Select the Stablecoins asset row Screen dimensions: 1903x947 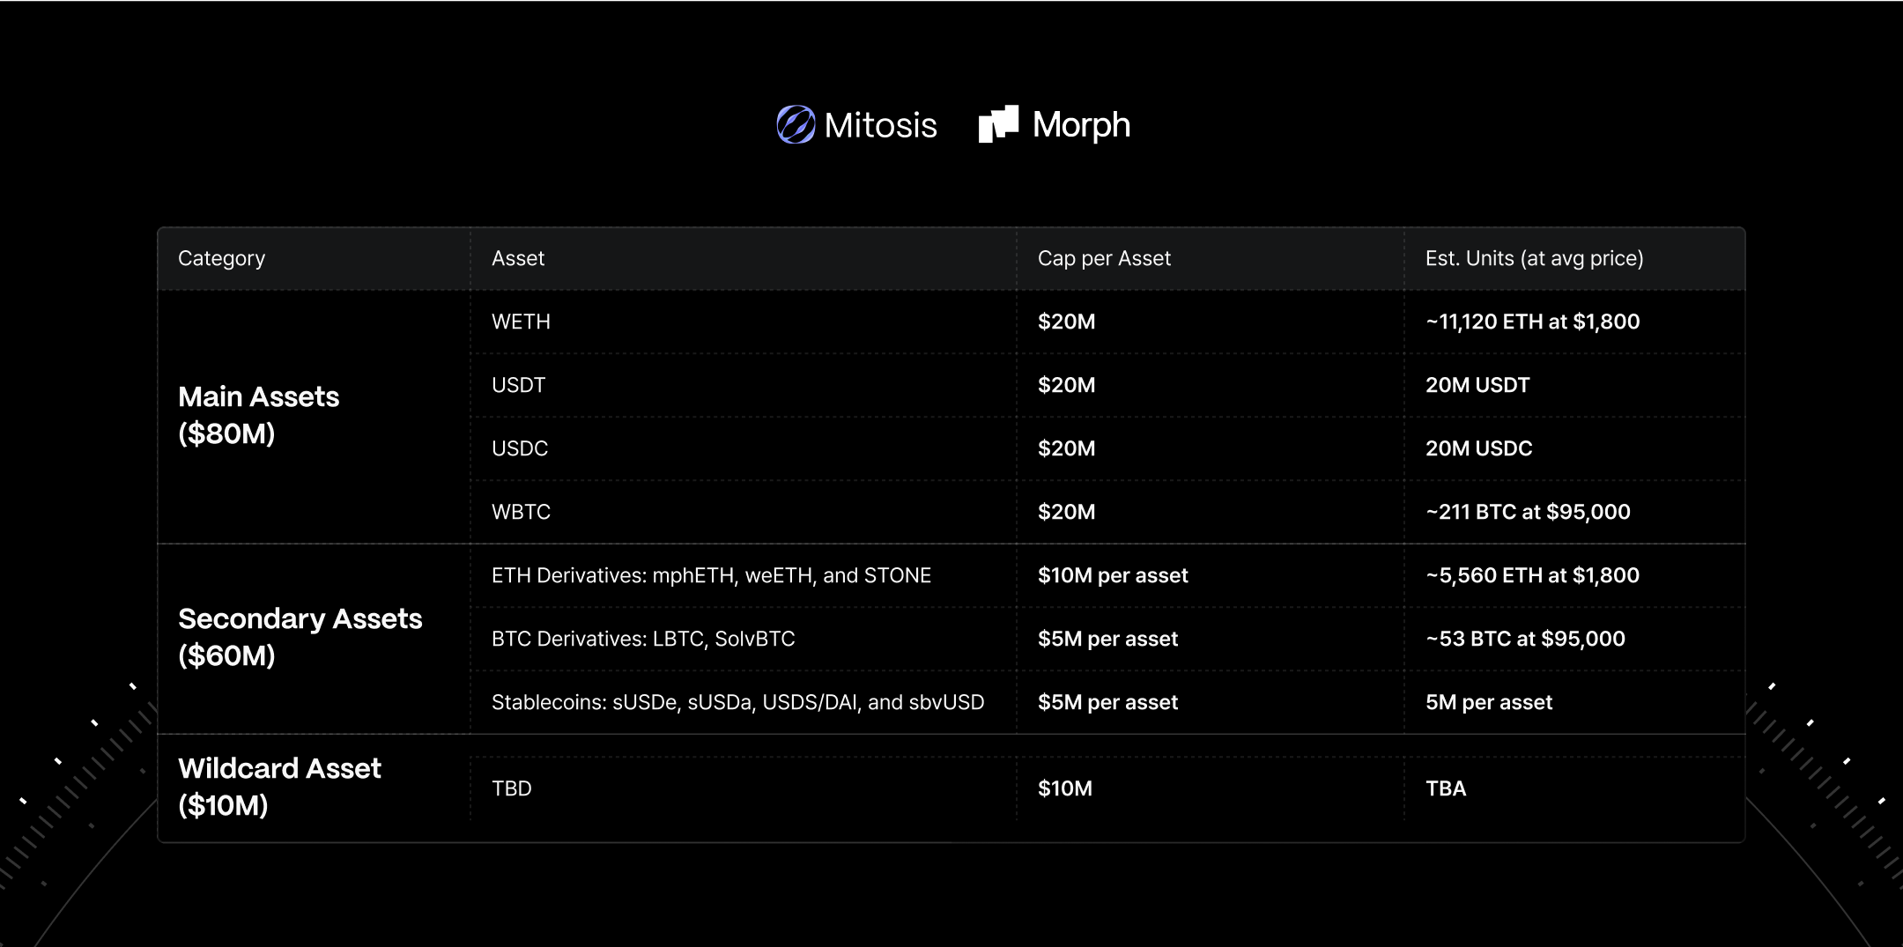pos(1107,702)
